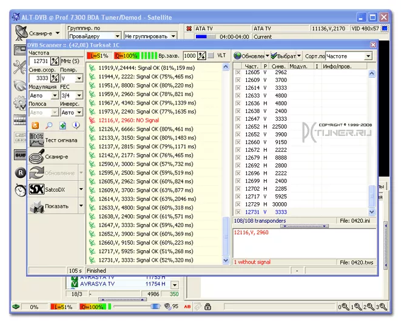Click the Показать (Show) button
The width and height of the screenshot is (401, 323).
(x=53, y=206)
